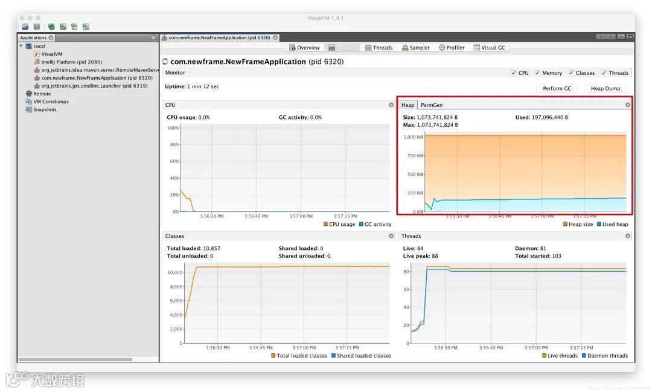Image resolution: width=652 pixels, height=392 pixels.
Task: Open the Visual GC tab
Action: coord(490,48)
